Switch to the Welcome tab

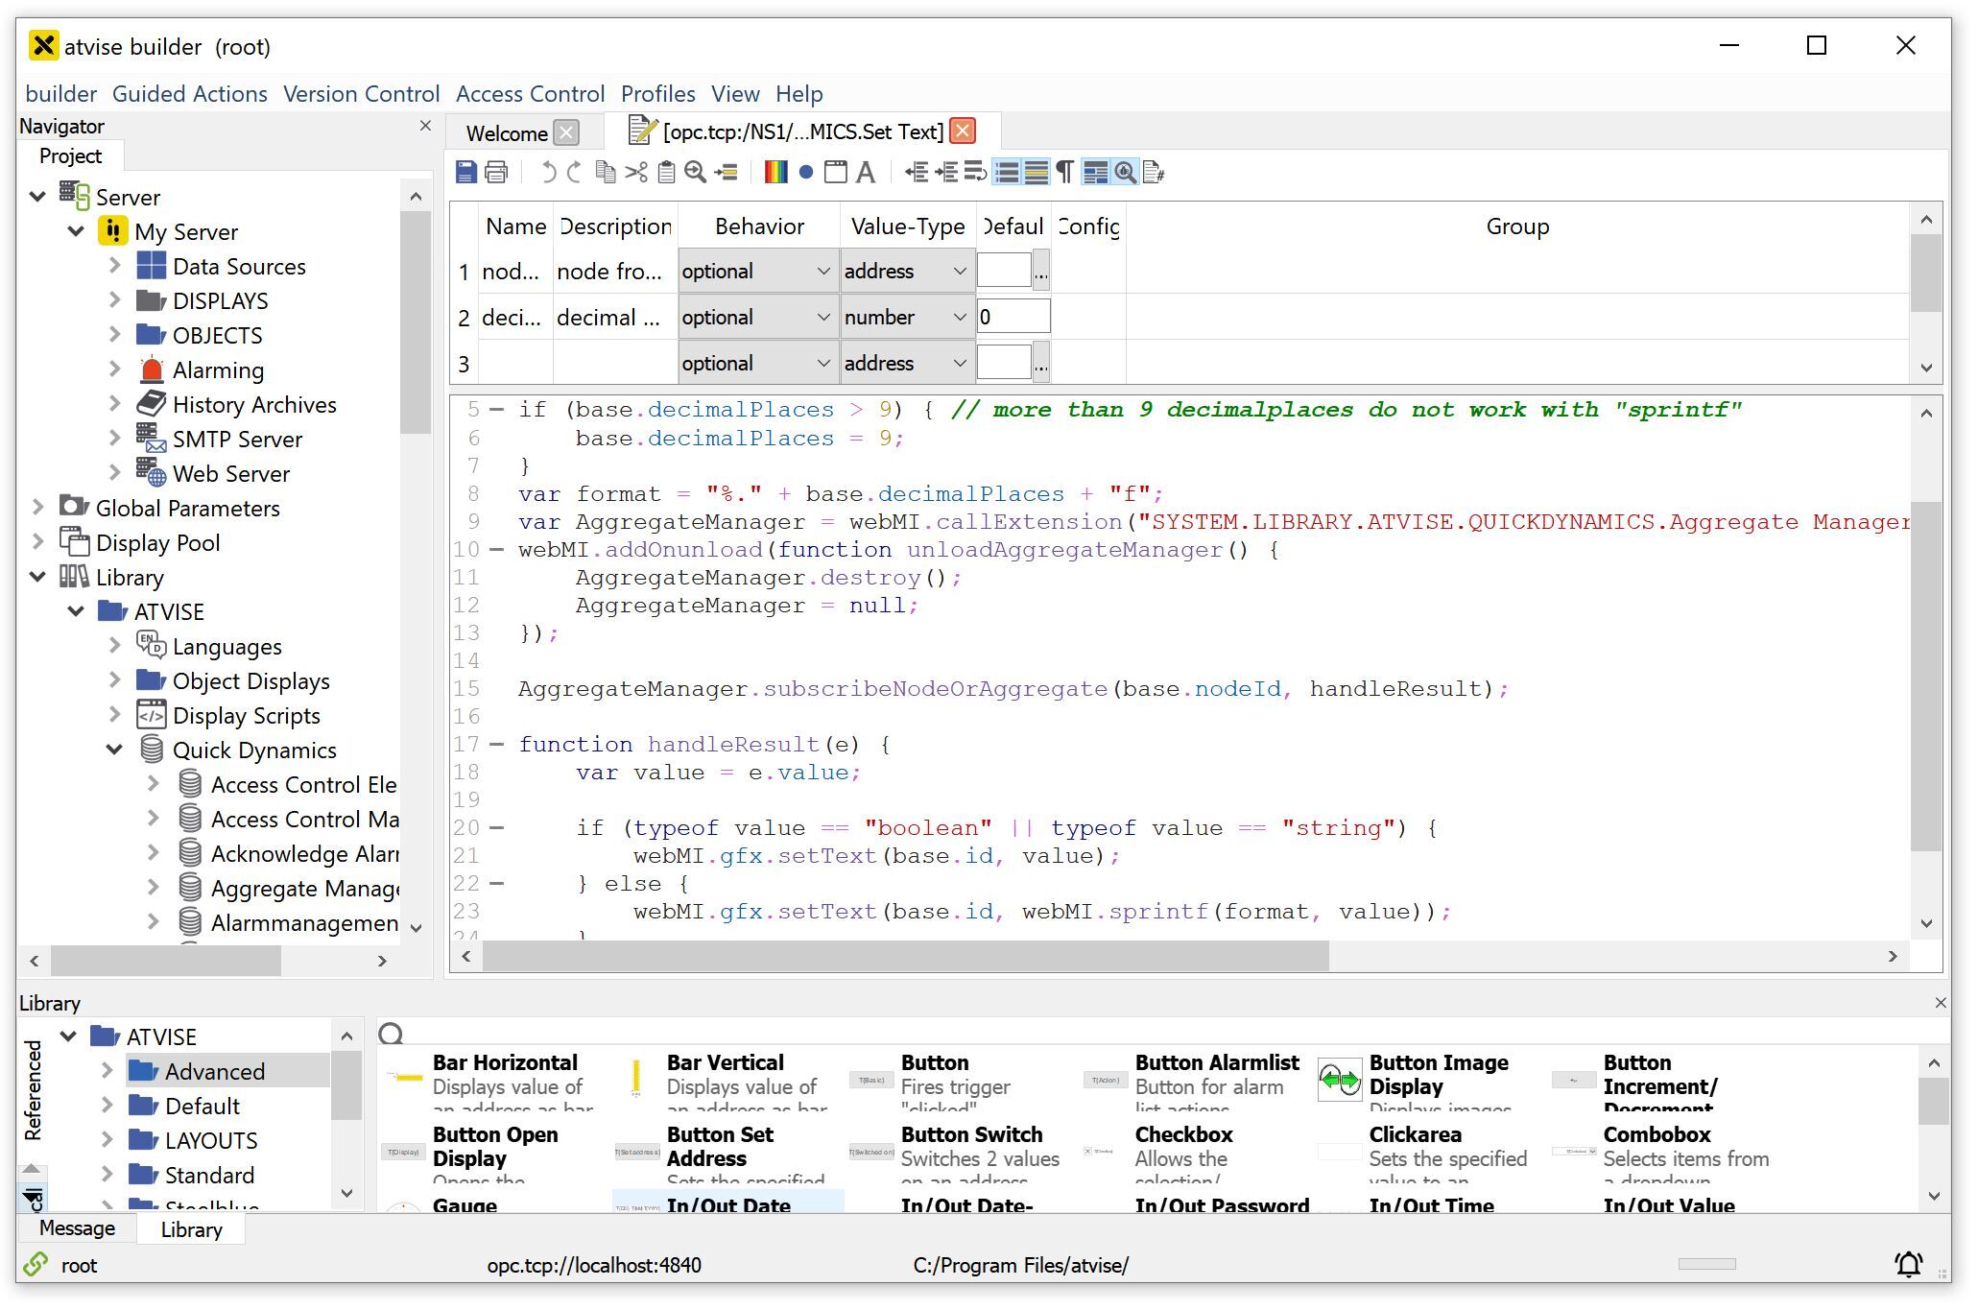tap(507, 133)
